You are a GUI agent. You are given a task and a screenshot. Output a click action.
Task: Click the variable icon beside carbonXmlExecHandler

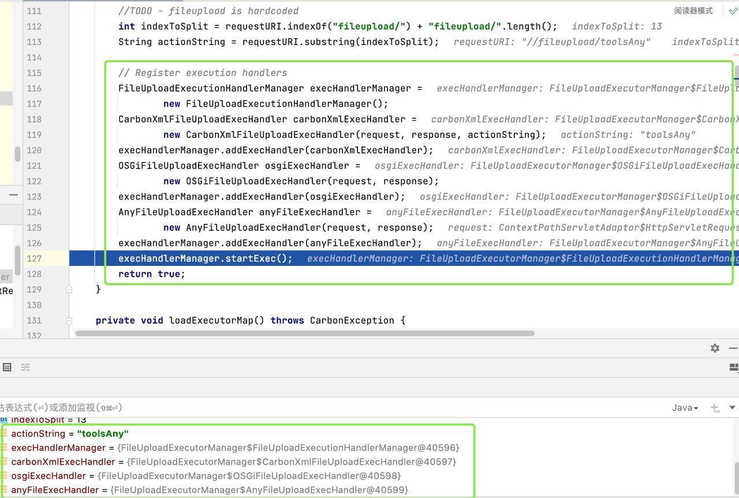4,462
